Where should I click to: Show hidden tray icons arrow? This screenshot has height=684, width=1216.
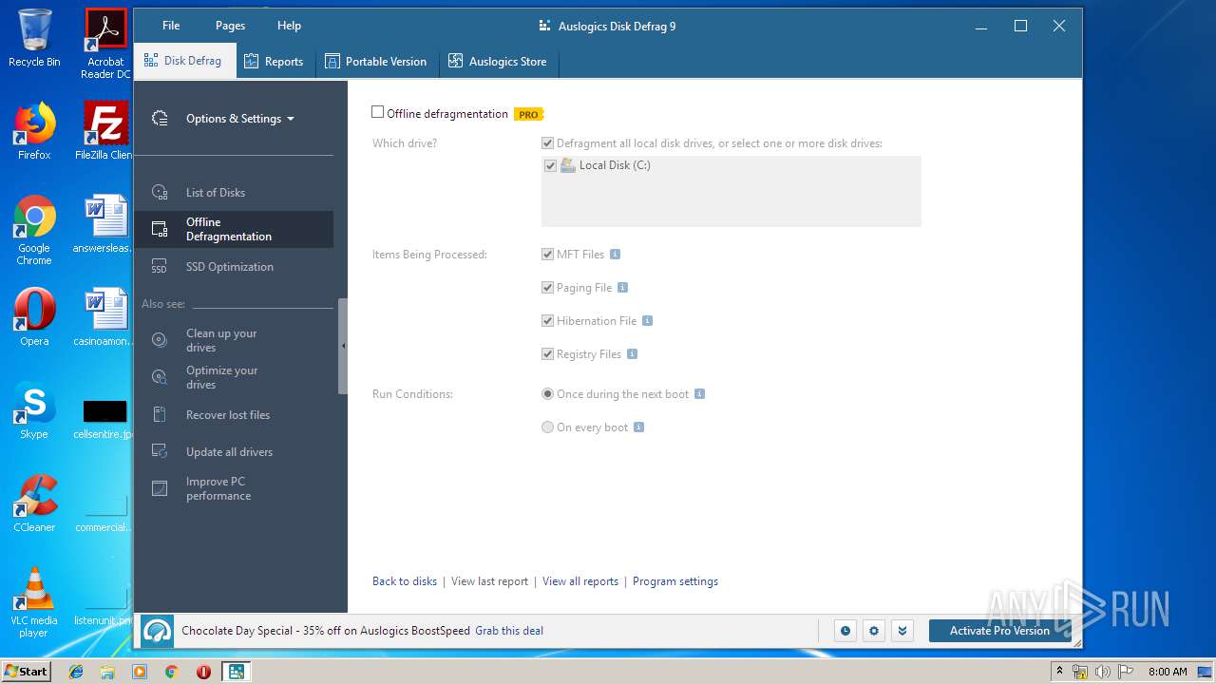coord(1060,672)
